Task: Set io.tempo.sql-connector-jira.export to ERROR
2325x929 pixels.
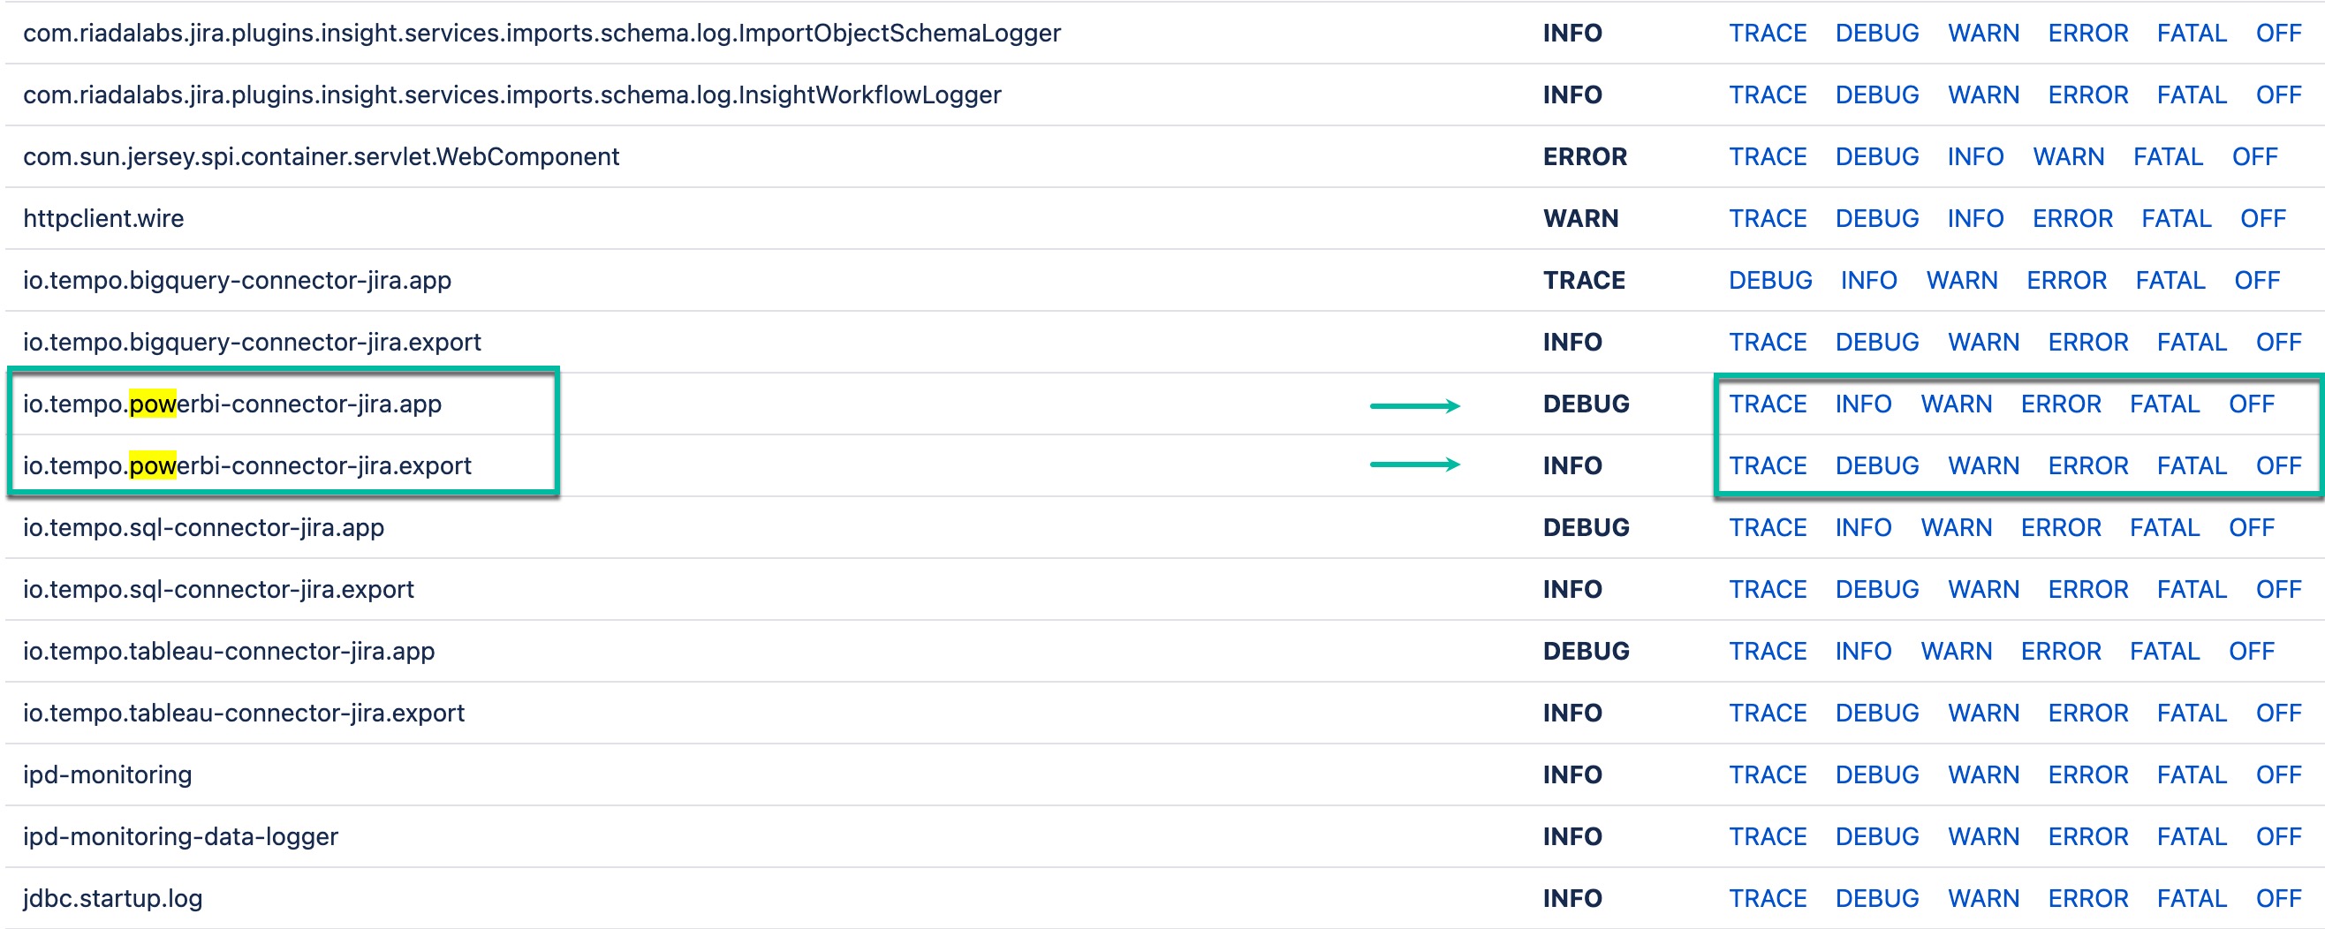Action: pos(2088,589)
